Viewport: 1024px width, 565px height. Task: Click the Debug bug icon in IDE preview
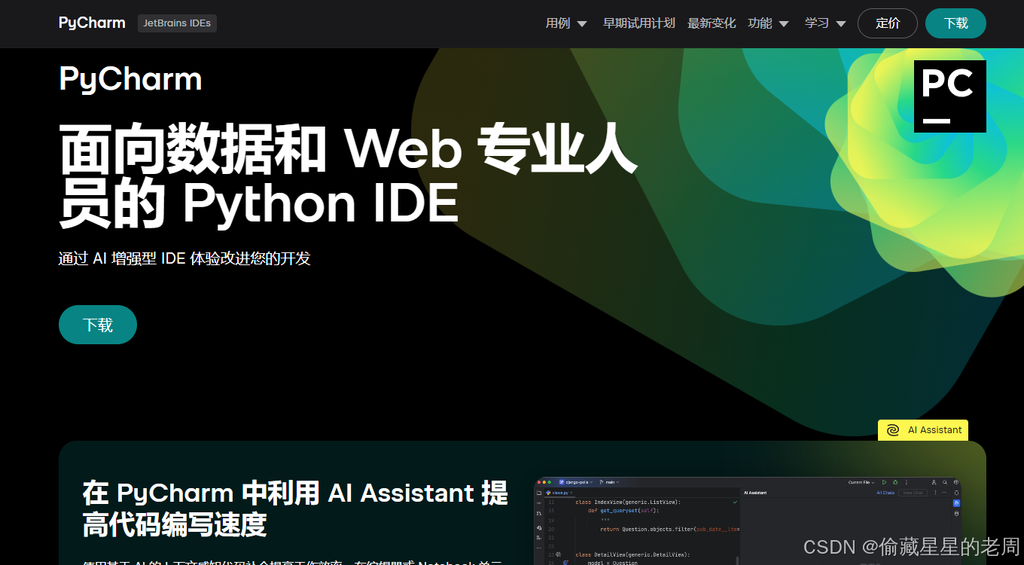[895, 482]
